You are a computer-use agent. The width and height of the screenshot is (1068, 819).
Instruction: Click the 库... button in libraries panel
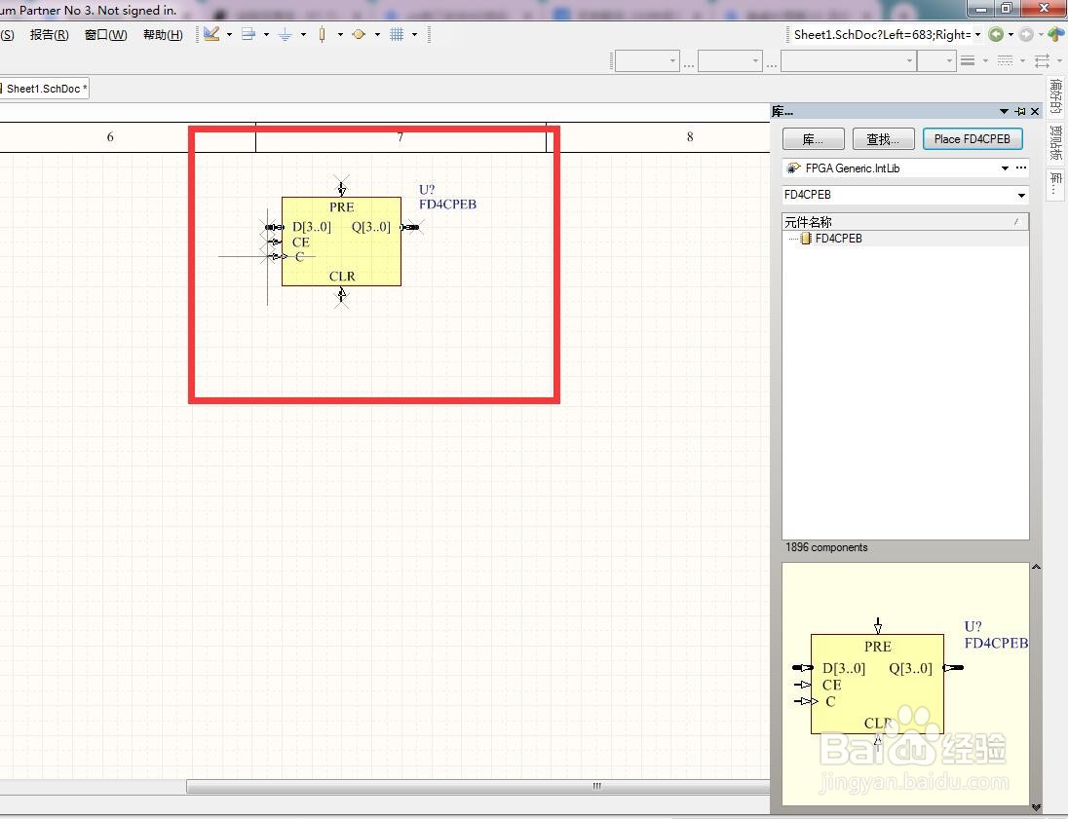pos(814,139)
